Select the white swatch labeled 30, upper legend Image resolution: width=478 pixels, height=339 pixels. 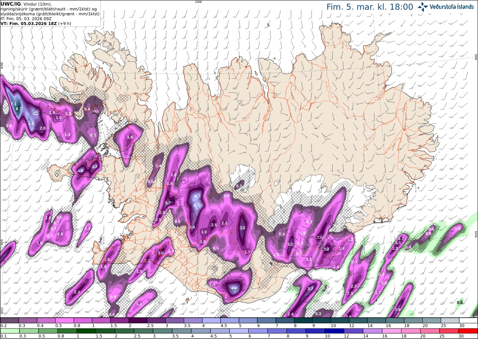468,320
